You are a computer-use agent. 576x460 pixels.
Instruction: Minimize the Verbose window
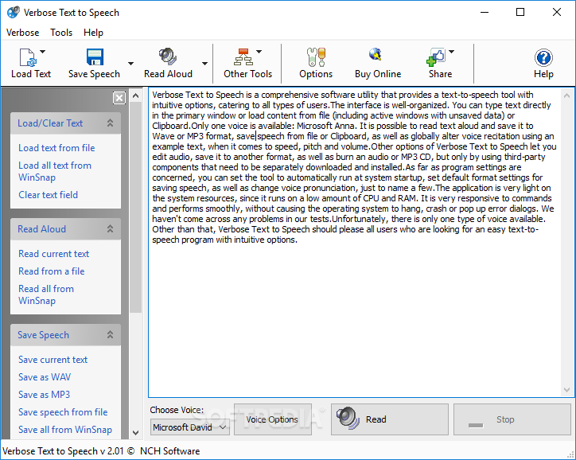coord(485,12)
